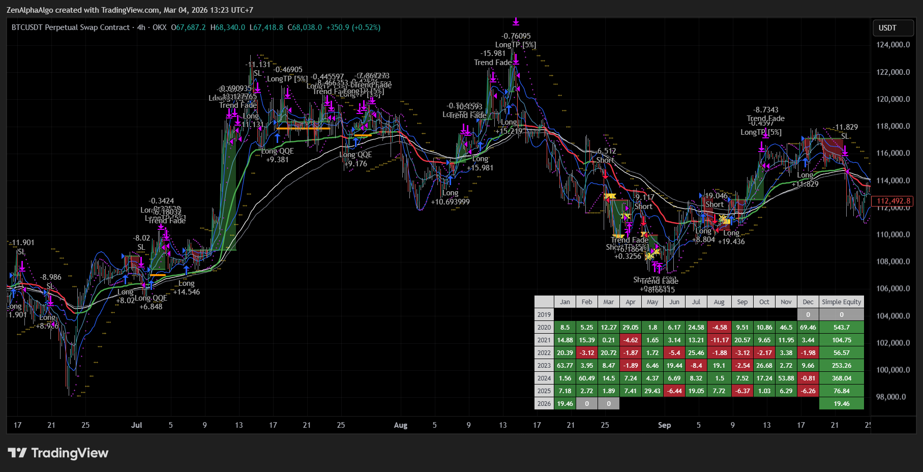Click the change value +350.9 (+0.52%)
The width and height of the screenshot is (923, 472).
[x=353, y=27]
